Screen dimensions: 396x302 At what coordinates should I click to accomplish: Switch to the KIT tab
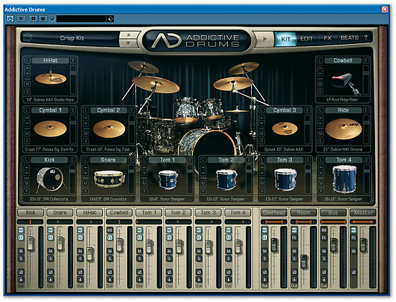286,39
